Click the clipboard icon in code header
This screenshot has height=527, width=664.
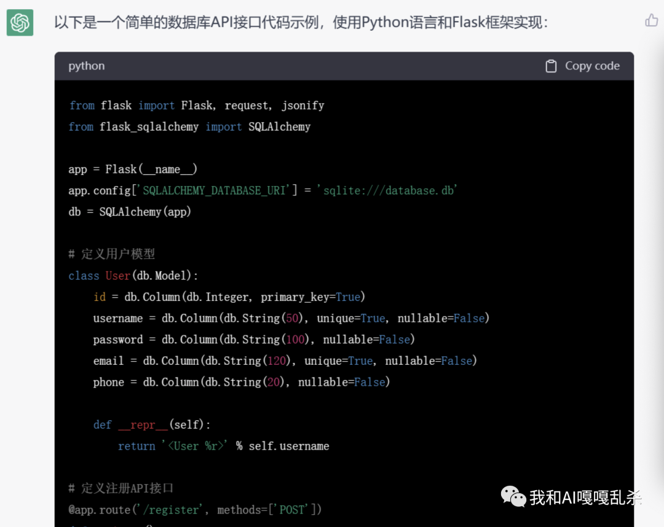tap(551, 66)
